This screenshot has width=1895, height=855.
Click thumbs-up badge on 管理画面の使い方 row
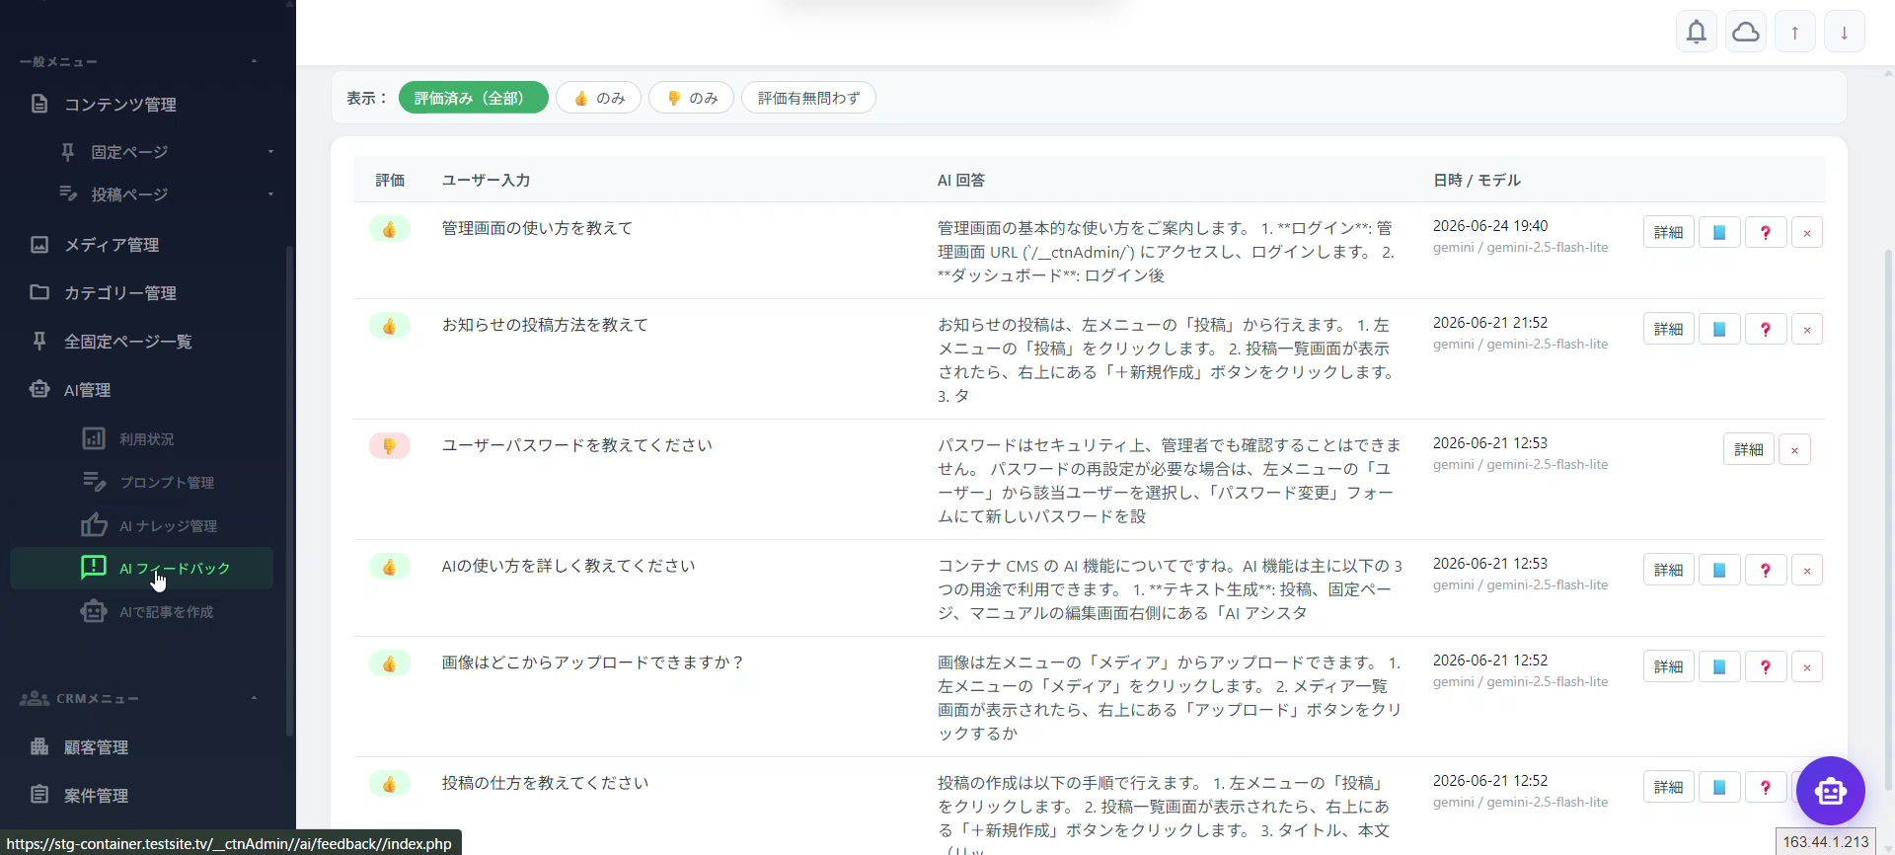(x=390, y=229)
